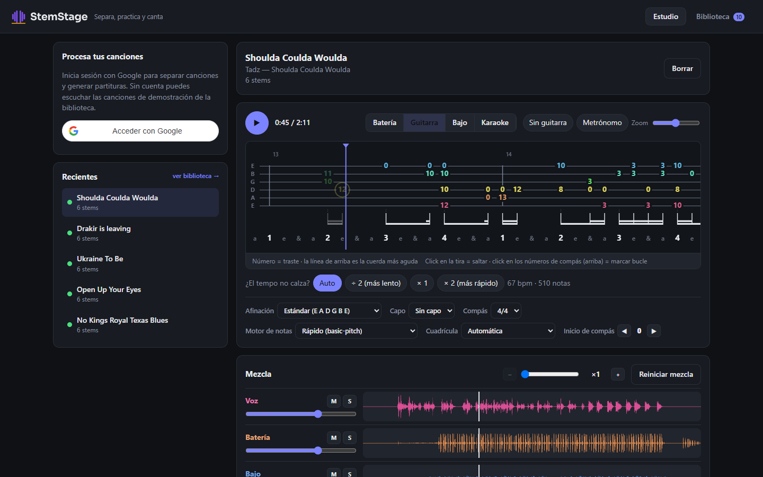Start playback with the round play button

[257, 123]
